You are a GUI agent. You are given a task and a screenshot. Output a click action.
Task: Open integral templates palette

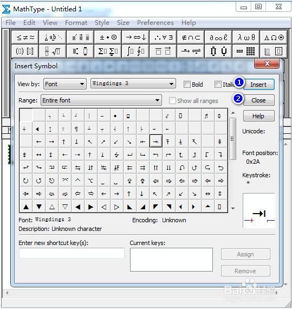(135, 51)
